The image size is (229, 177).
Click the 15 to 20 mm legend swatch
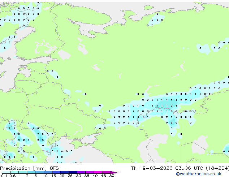click(56, 172)
